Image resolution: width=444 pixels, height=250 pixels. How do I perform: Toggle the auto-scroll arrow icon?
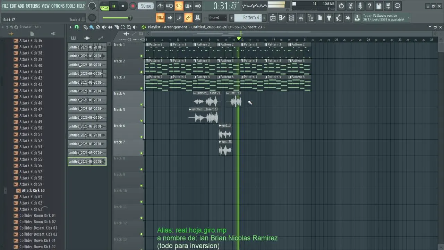(x=170, y=18)
